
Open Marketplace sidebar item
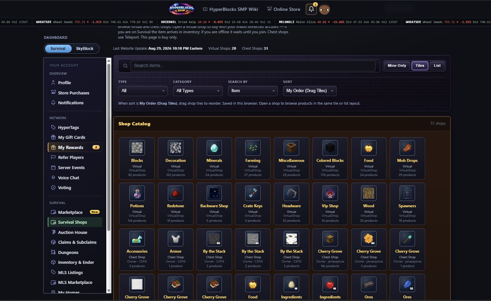[x=75, y=212]
